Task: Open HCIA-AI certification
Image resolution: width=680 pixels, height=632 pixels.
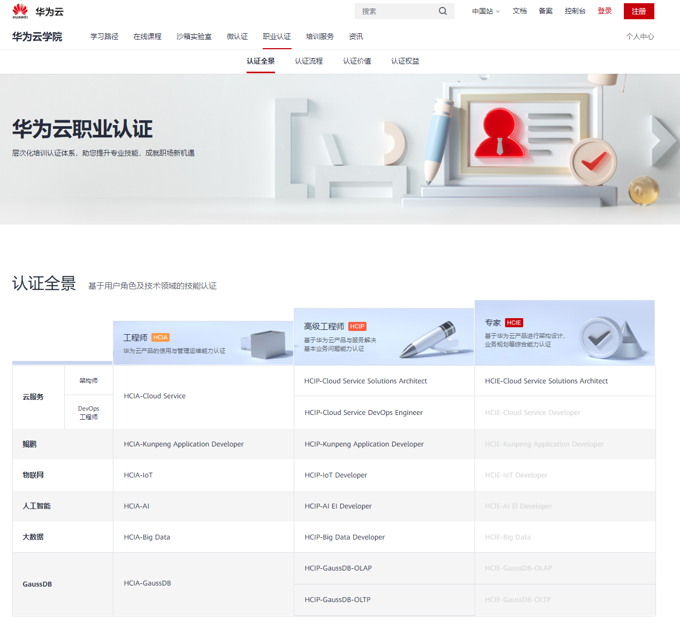Action: point(136,506)
